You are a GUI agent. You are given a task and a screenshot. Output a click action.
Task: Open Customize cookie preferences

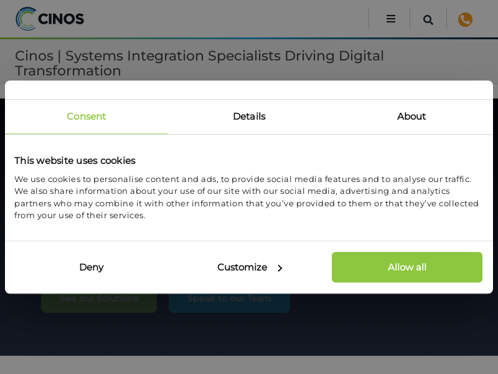point(242,267)
